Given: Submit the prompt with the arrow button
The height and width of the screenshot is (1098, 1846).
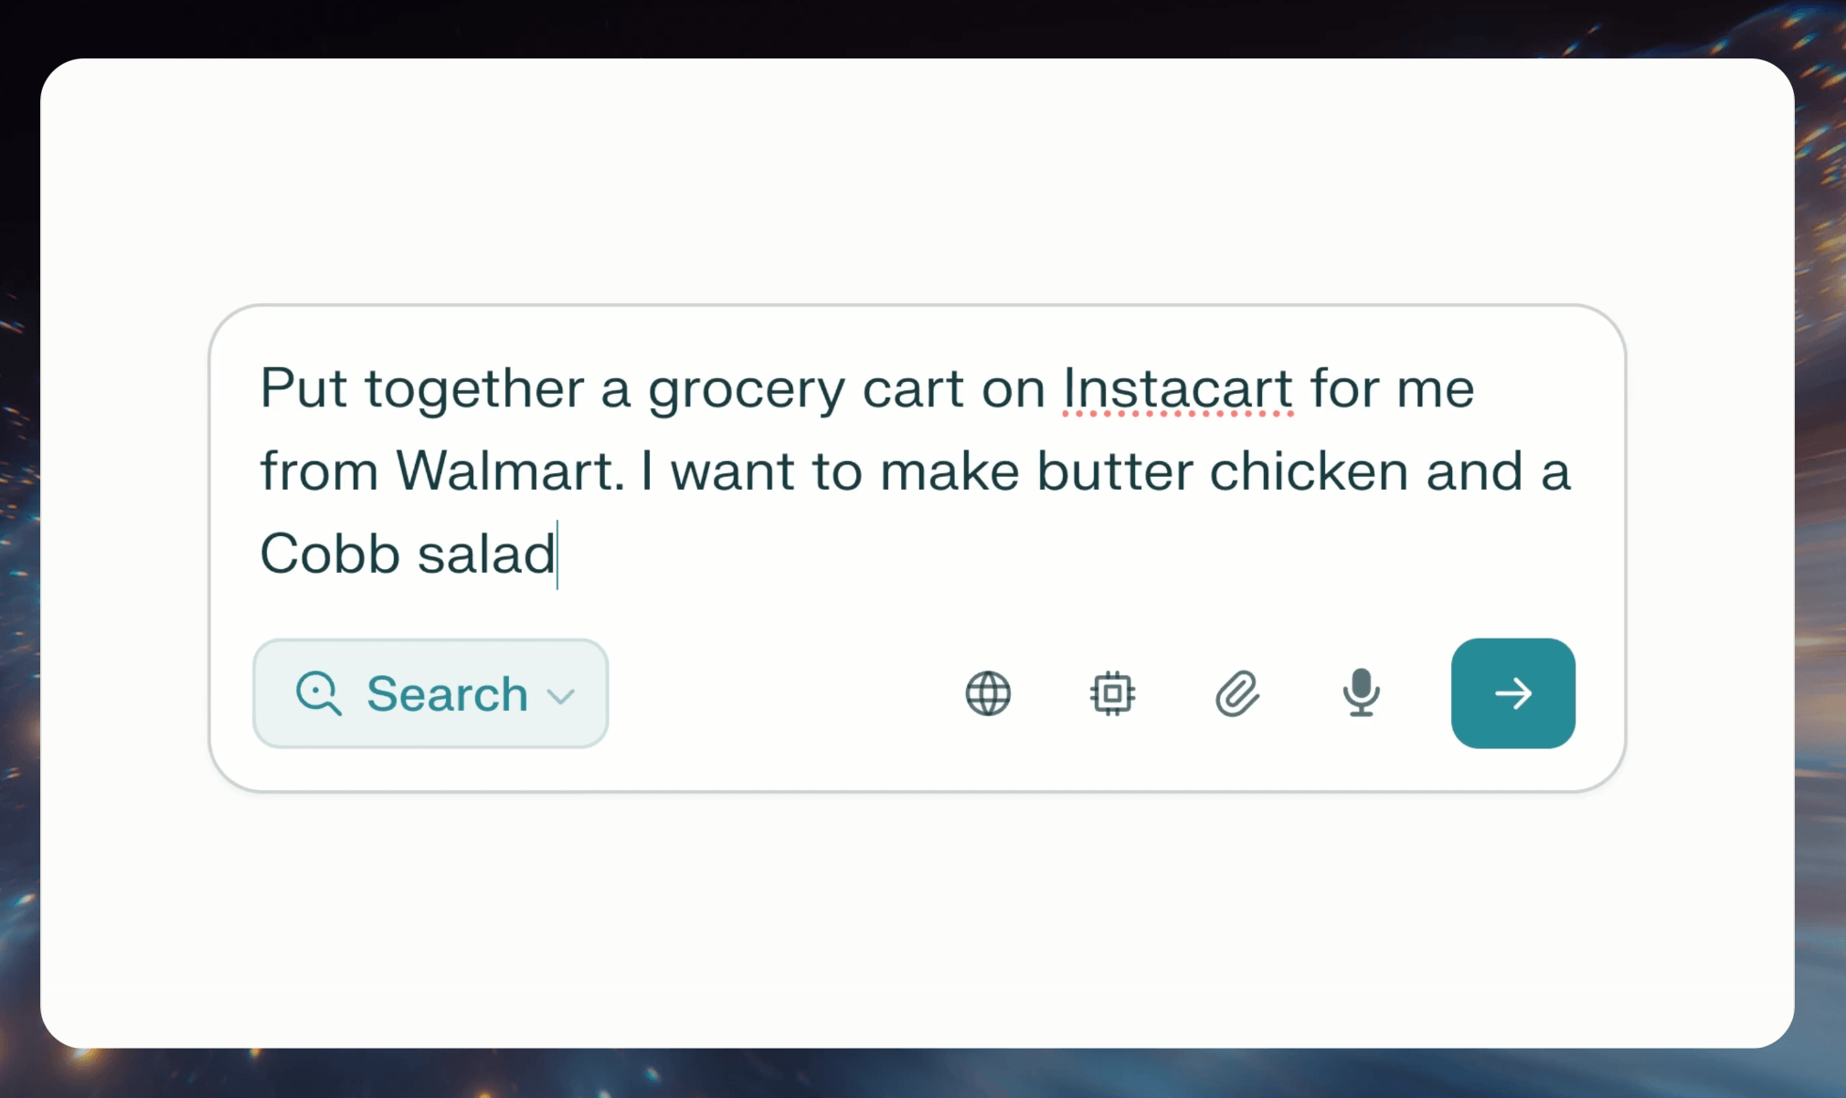Looking at the screenshot, I should point(1512,693).
